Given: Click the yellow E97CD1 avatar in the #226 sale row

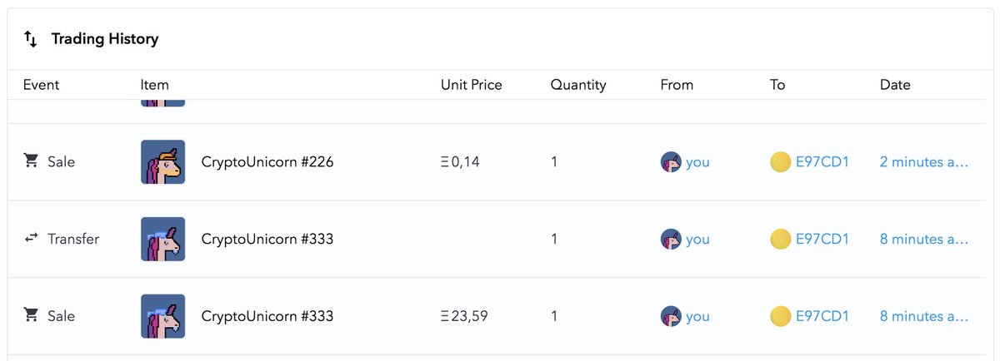Looking at the screenshot, I should (780, 162).
